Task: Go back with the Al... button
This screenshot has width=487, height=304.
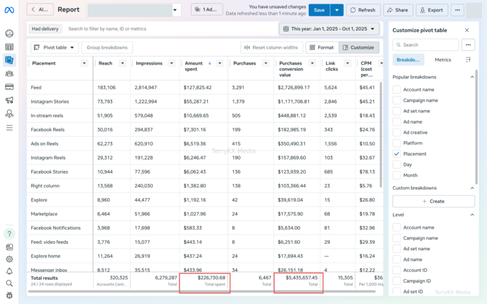Action: pyautogui.click(x=40, y=9)
